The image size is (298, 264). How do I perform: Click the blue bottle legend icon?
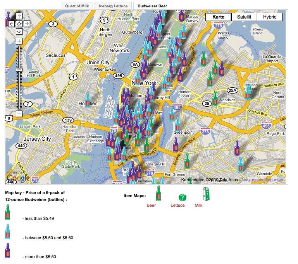coord(7,232)
